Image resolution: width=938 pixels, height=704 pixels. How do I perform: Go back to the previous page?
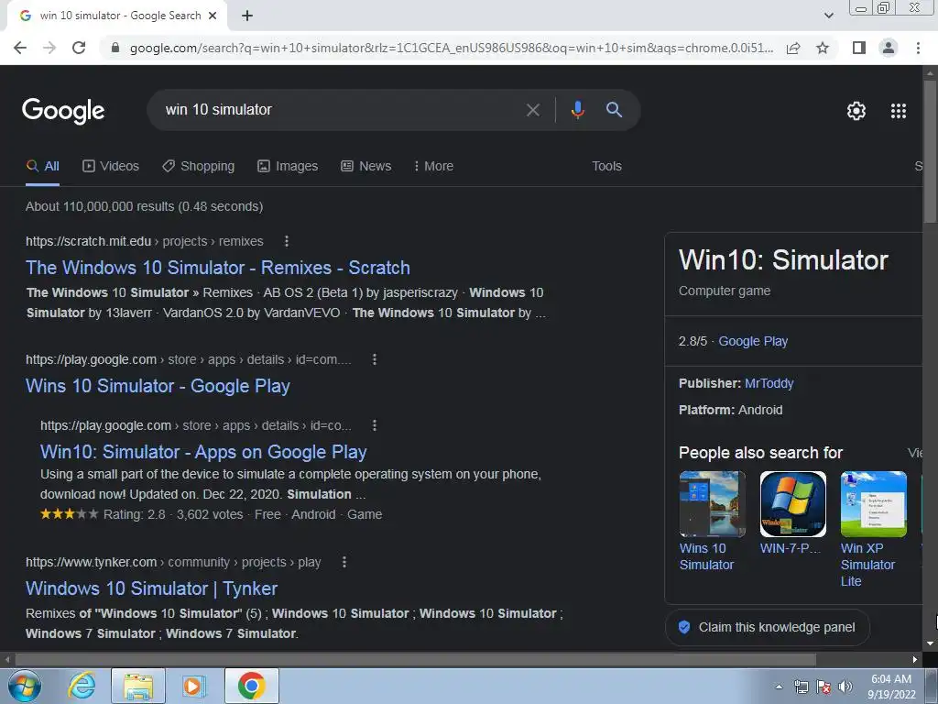tap(20, 48)
